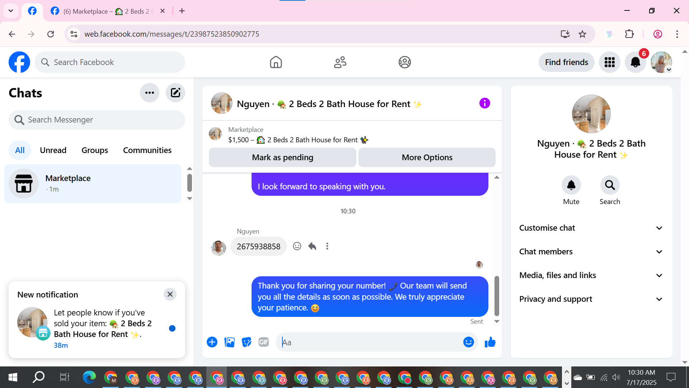Screen dimensions: 689x388
Task: Expand Media, files and links section
Action: 591,275
